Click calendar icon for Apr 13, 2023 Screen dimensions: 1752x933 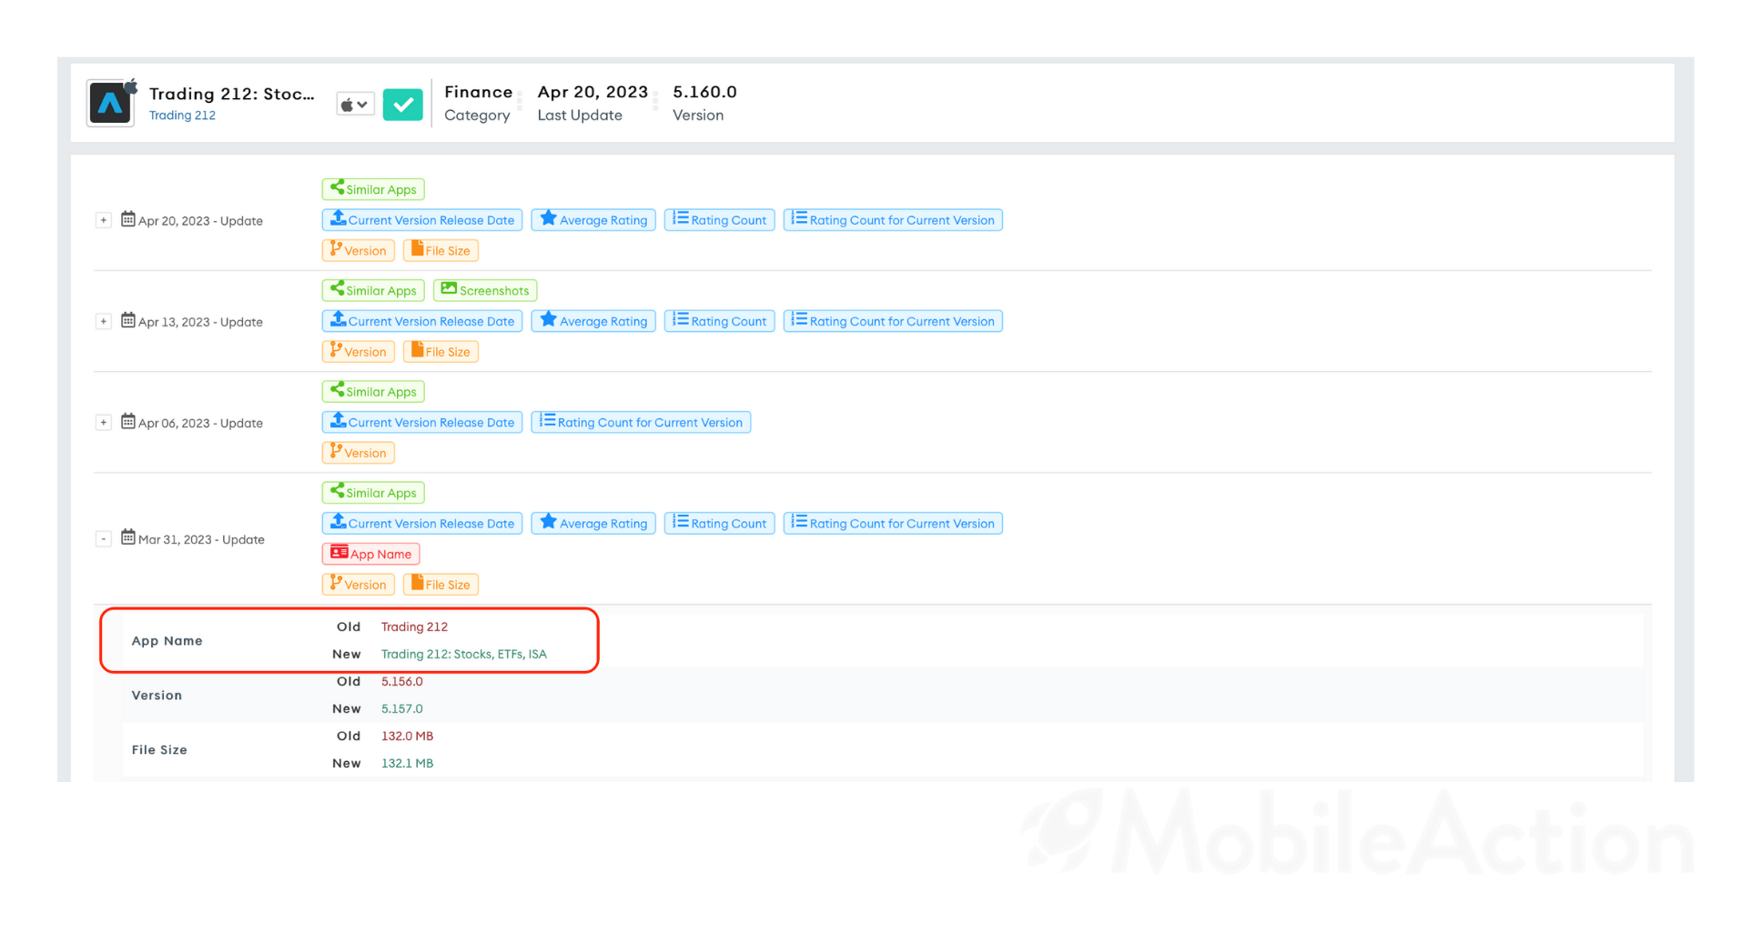[x=128, y=320]
